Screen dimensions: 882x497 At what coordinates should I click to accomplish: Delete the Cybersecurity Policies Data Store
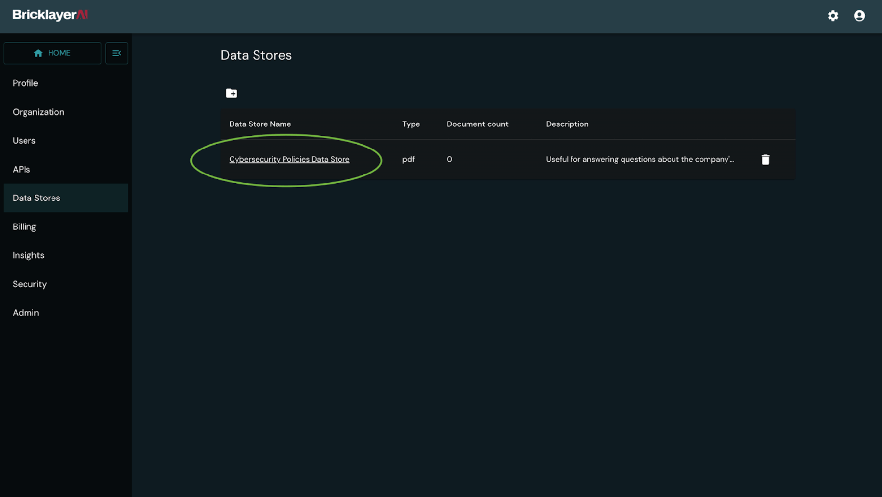(765, 159)
